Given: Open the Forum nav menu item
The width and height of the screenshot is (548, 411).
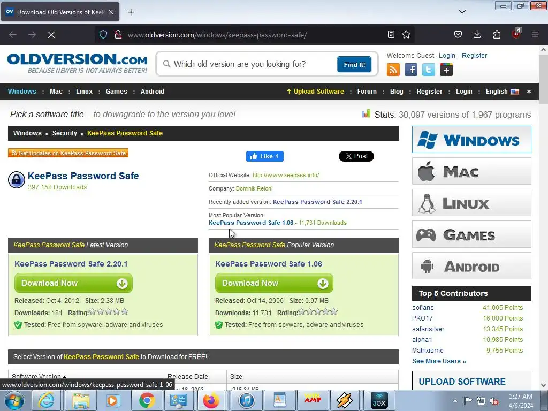Looking at the screenshot, I should pyautogui.click(x=367, y=92).
